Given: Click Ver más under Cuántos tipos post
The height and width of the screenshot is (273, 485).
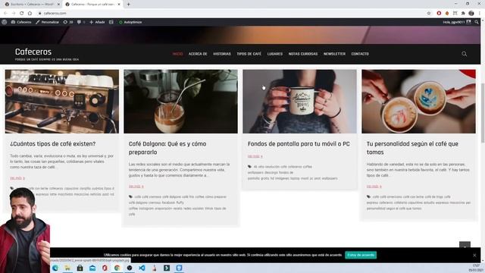Looking at the screenshot, I should pyautogui.click(x=17, y=178).
